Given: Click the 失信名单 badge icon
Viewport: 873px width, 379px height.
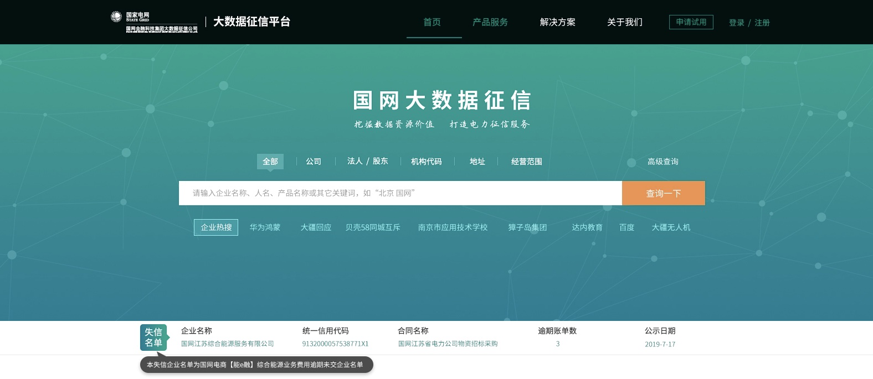Looking at the screenshot, I should coord(153,338).
